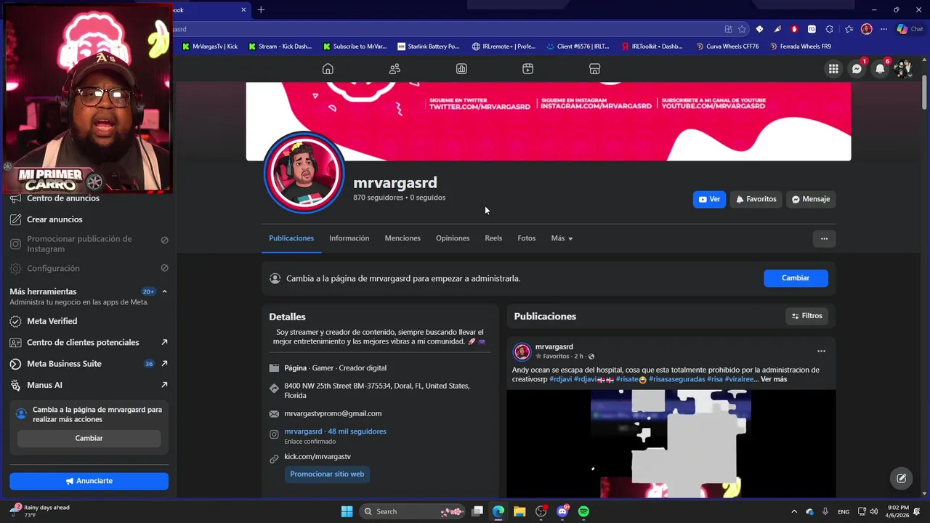Open browser split screen icon in address bar
Image resolution: width=930 pixels, height=523 pixels.
tap(728, 29)
